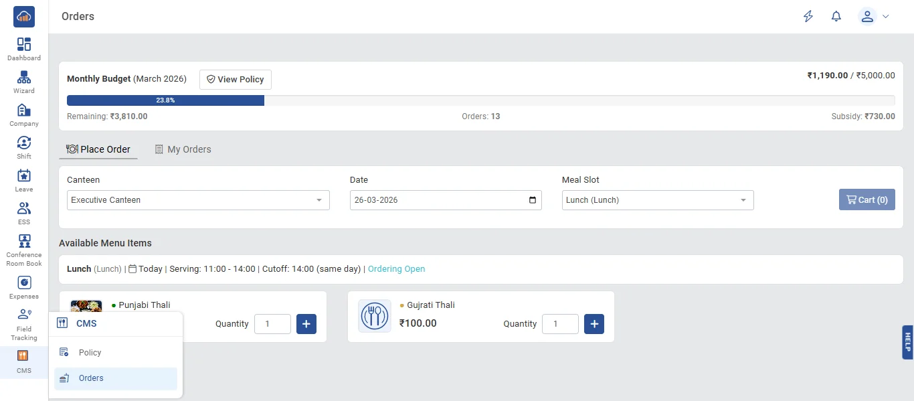Viewport: 914px width, 401px height.
Task: Click the Gujrati Thali ₹100.00 price
Action: point(418,323)
